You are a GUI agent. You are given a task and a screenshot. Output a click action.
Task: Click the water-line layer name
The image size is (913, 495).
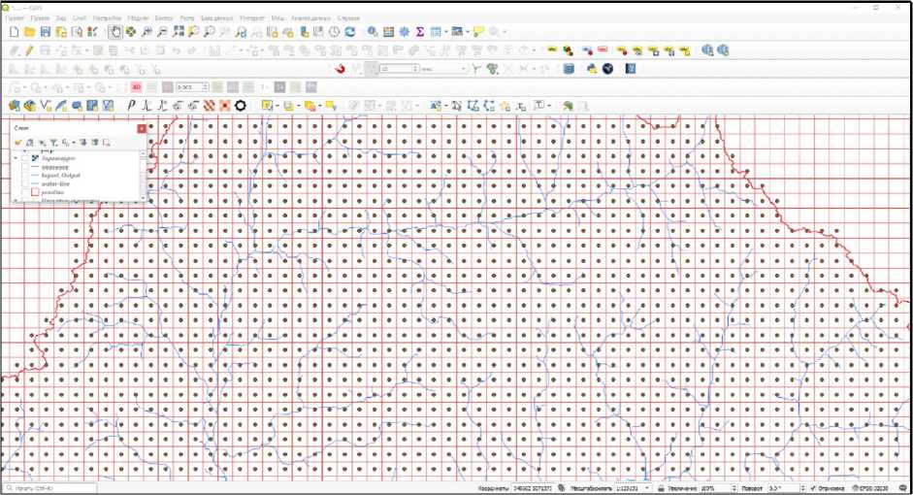click(x=56, y=184)
